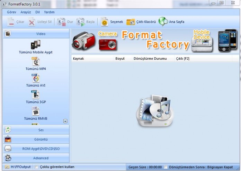The image size is (241, 171).
Task: Open the Görev menu
Action: pos(11,12)
